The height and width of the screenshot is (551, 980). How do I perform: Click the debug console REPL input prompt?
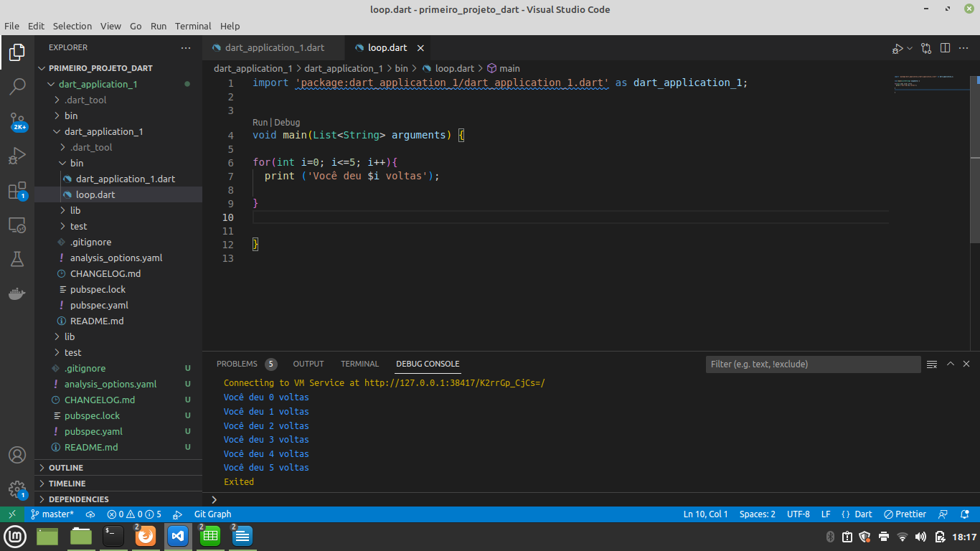[x=591, y=499]
